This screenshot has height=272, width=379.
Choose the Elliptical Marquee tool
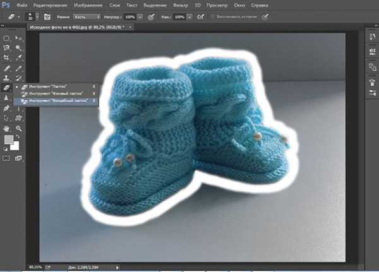(7, 38)
